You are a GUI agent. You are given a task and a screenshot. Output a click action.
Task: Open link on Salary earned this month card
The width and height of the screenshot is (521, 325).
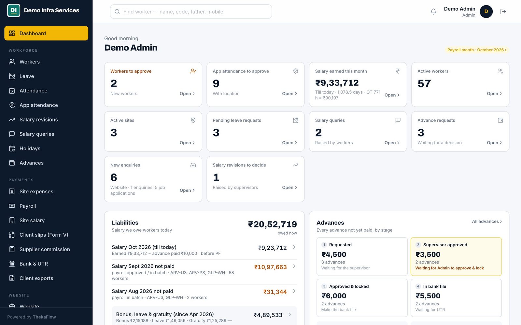pyautogui.click(x=392, y=95)
